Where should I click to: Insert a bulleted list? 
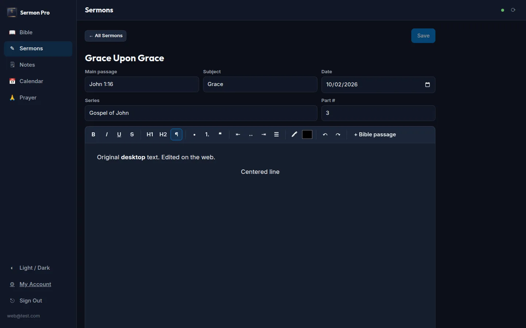194,134
